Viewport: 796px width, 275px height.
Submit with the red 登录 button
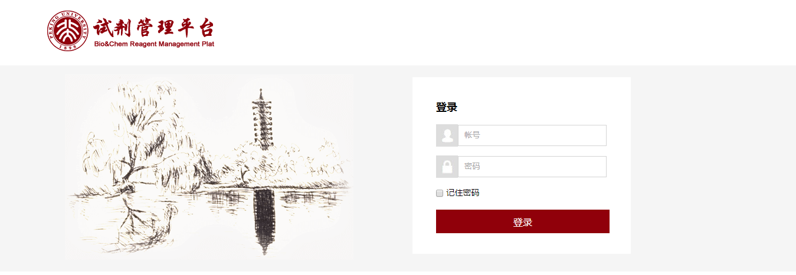(x=523, y=221)
